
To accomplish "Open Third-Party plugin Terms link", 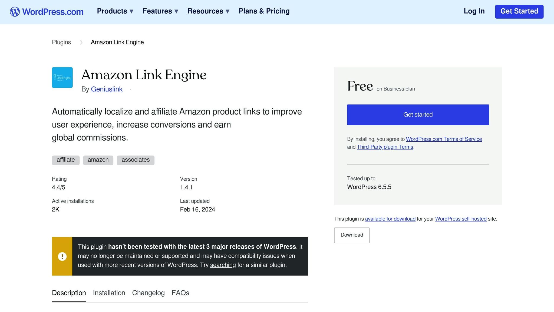I will pyautogui.click(x=385, y=147).
